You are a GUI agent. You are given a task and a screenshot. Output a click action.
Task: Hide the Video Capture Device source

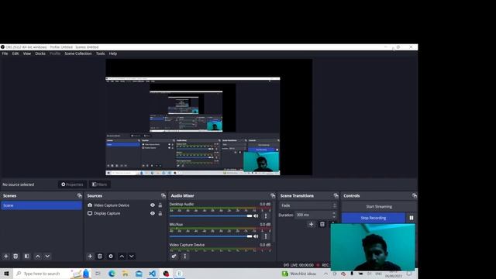pos(153,205)
